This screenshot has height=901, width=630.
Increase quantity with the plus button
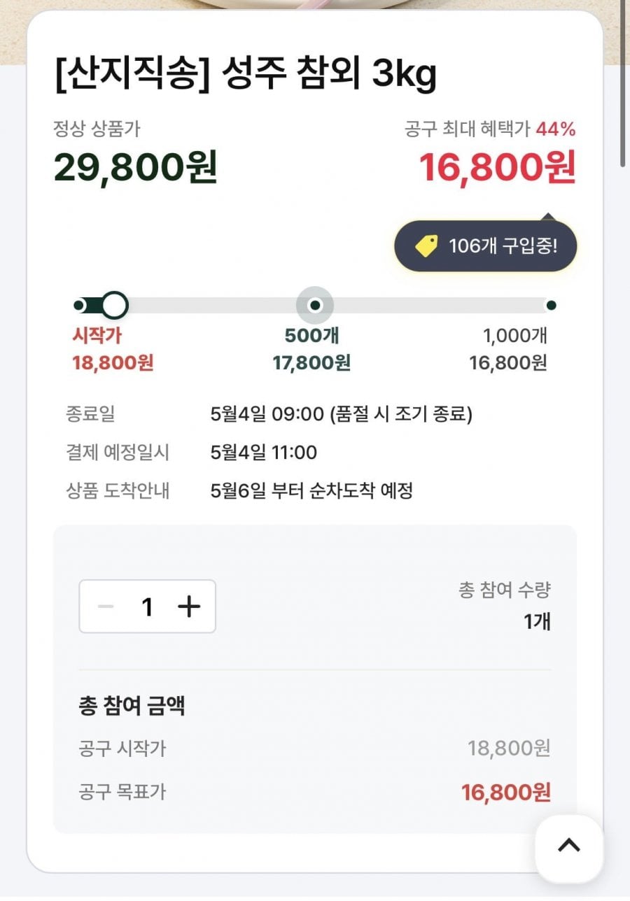pos(189,606)
